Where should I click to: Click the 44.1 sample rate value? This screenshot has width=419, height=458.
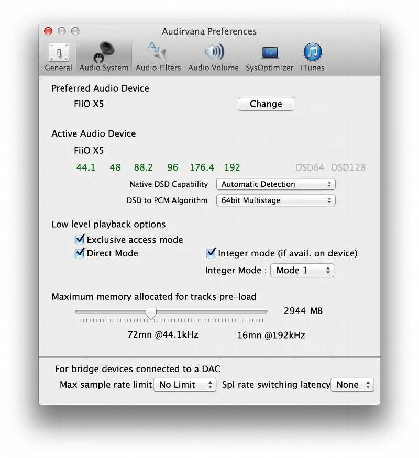coord(85,167)
